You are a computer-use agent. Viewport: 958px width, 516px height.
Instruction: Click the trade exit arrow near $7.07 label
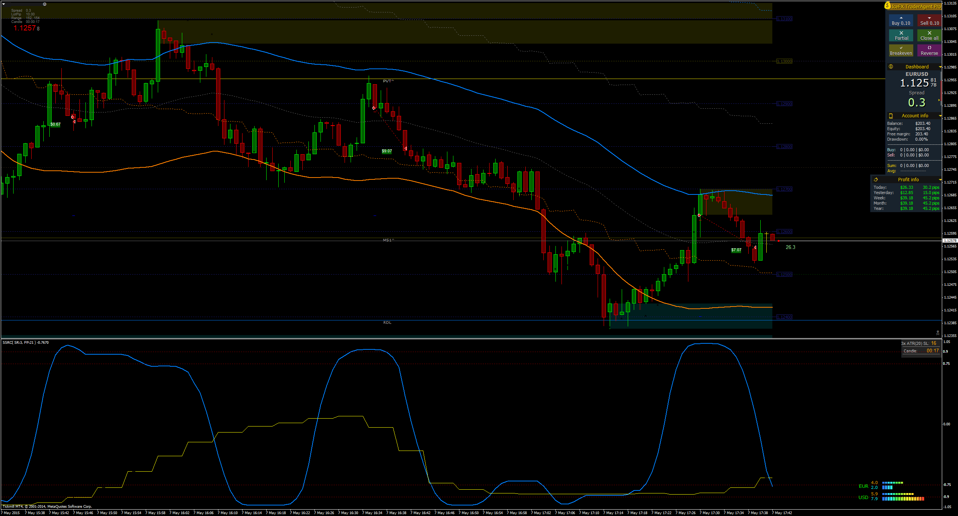(755, 247)
